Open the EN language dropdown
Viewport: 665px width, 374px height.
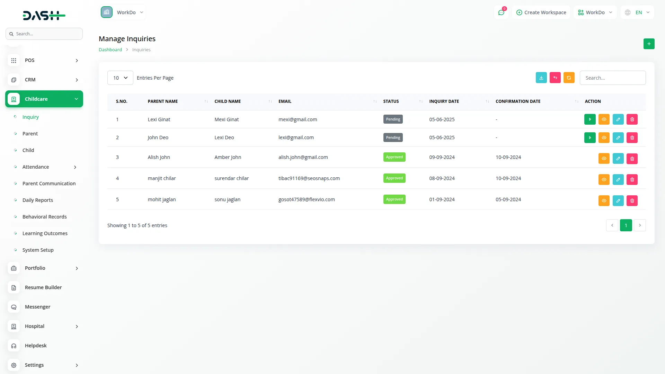637,12
